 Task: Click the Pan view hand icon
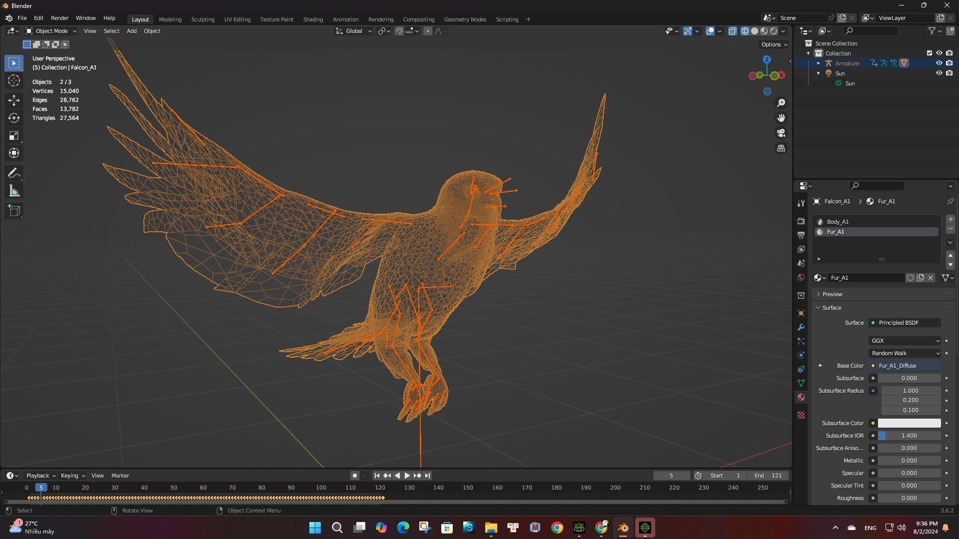[x=781, y=118]
